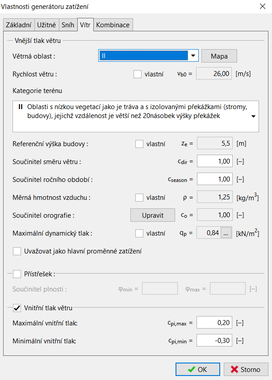272x380 pixels.
Task: Enable vlastní for Rychlost větru
Action: (x=137, y=74)
